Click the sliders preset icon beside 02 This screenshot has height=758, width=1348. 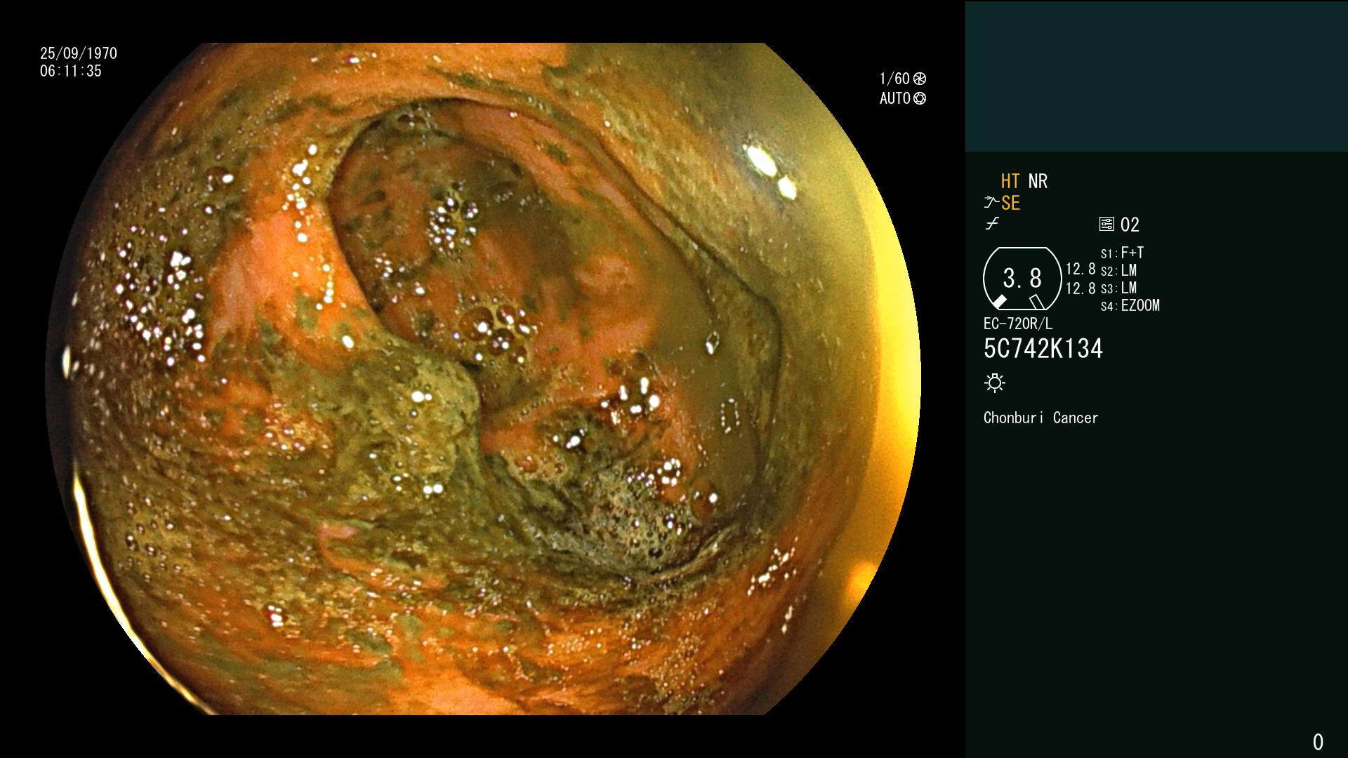coord(1106,224)
